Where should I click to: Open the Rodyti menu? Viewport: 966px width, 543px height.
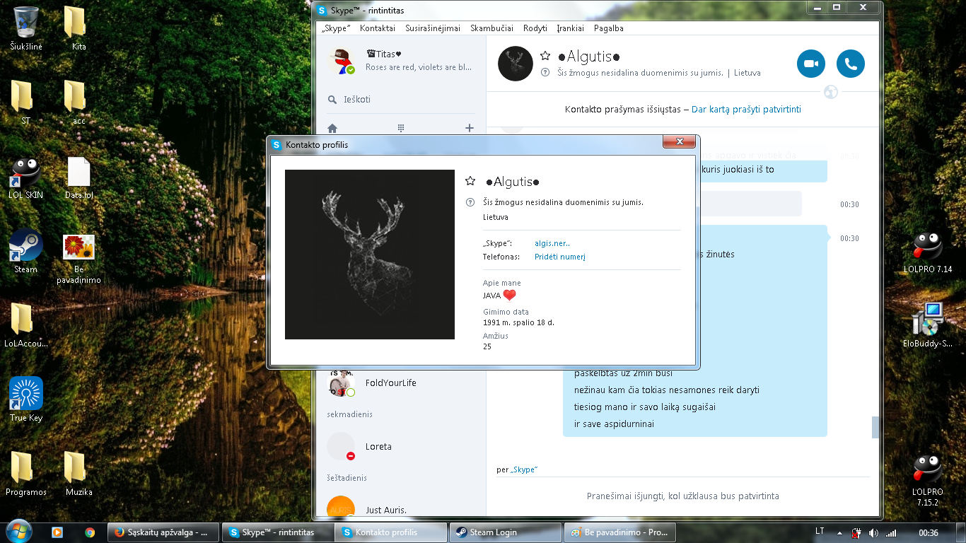pos(535,28)
